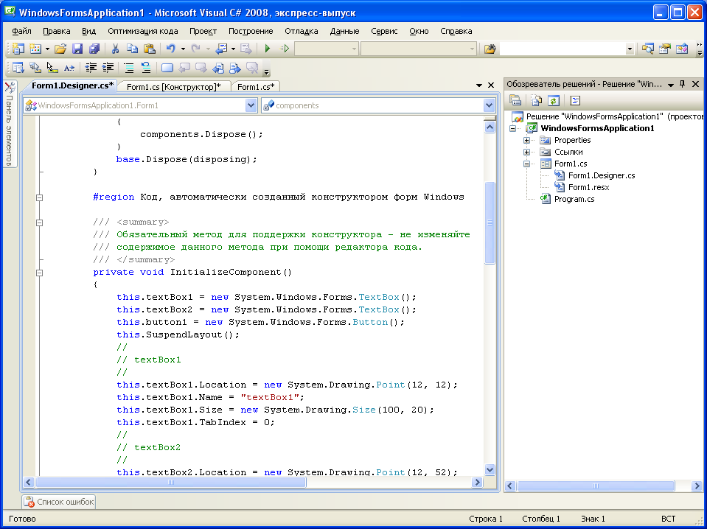Open the Navigate Backward dropdown arrow
The width and height of the screenshot is (707, 529).
click(233, 49)
